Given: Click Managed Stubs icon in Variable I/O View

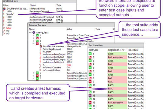Looking at the screenshot, I should tap(4, 8).
